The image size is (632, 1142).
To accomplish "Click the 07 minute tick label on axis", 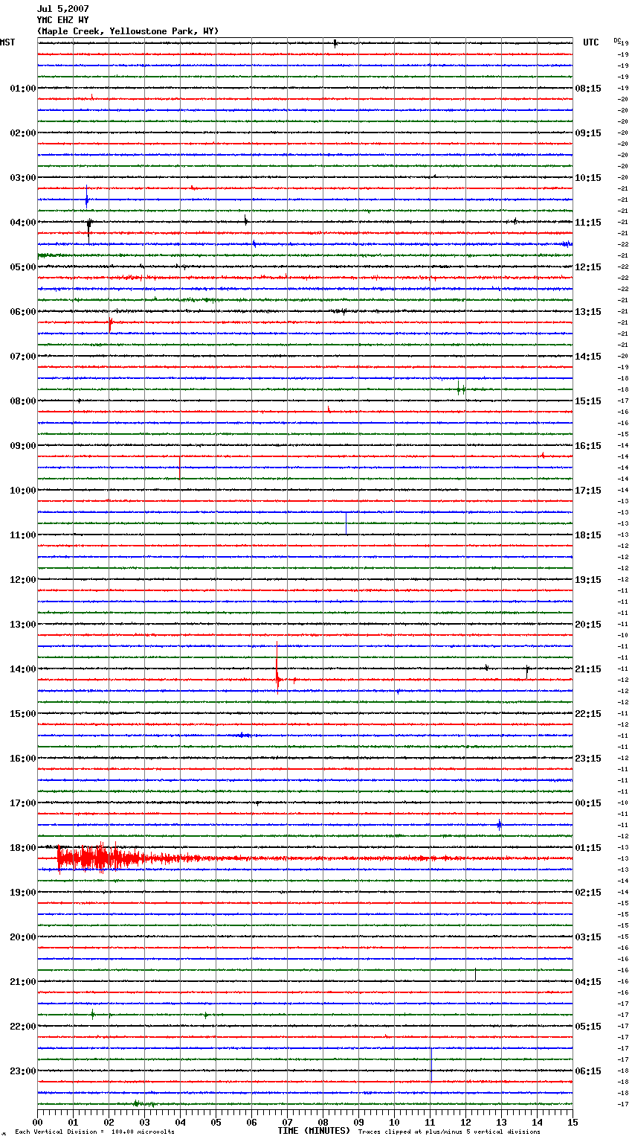I will (287, 1122).
